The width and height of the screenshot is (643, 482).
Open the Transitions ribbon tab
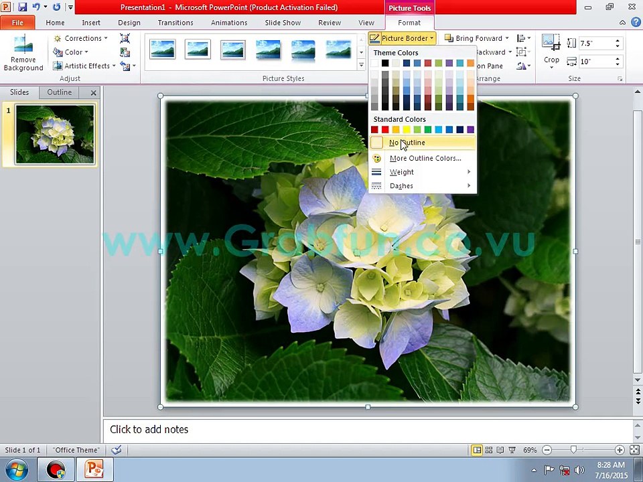tap(175, 23)
